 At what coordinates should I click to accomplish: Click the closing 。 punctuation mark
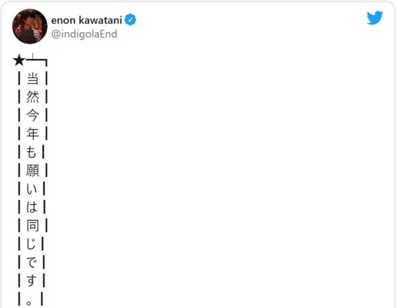pyautogui.click(x=29, y=302)
